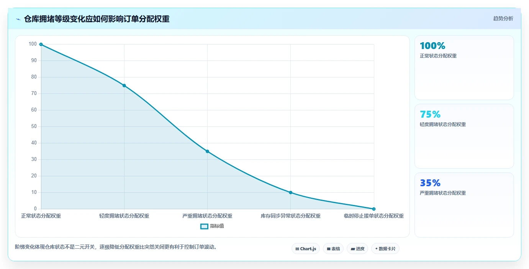Click the y-axis value 50
Image resolution: width=529 pixels, height=269 pixels.
(x=34, y=126)
